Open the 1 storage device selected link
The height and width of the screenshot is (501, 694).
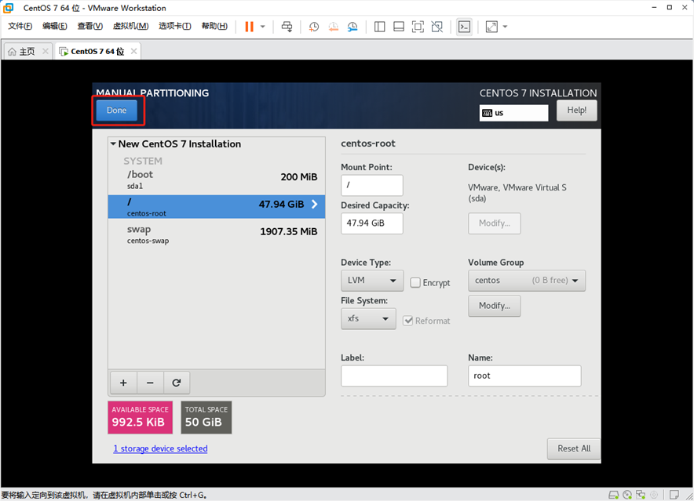(x=160, y=448)
